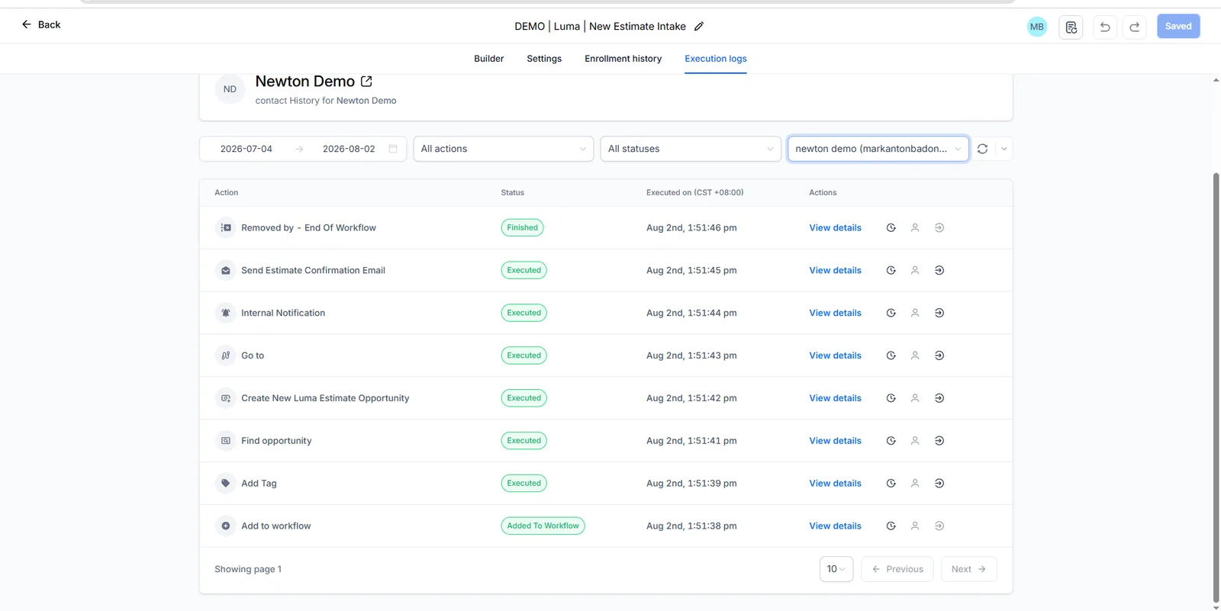Click the person icon in Send Estimate Confirmation Email row
Viewport: 1221px width, 611px height.
tap(915, 270)
